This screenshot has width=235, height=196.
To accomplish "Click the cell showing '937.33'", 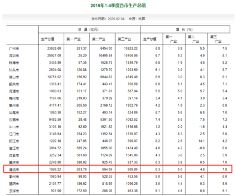I will (x=133, y=162).
